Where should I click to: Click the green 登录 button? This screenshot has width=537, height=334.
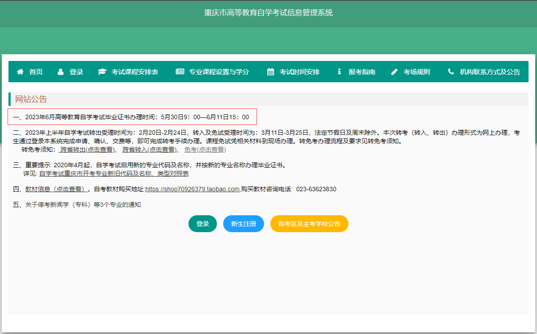(202, 223)
